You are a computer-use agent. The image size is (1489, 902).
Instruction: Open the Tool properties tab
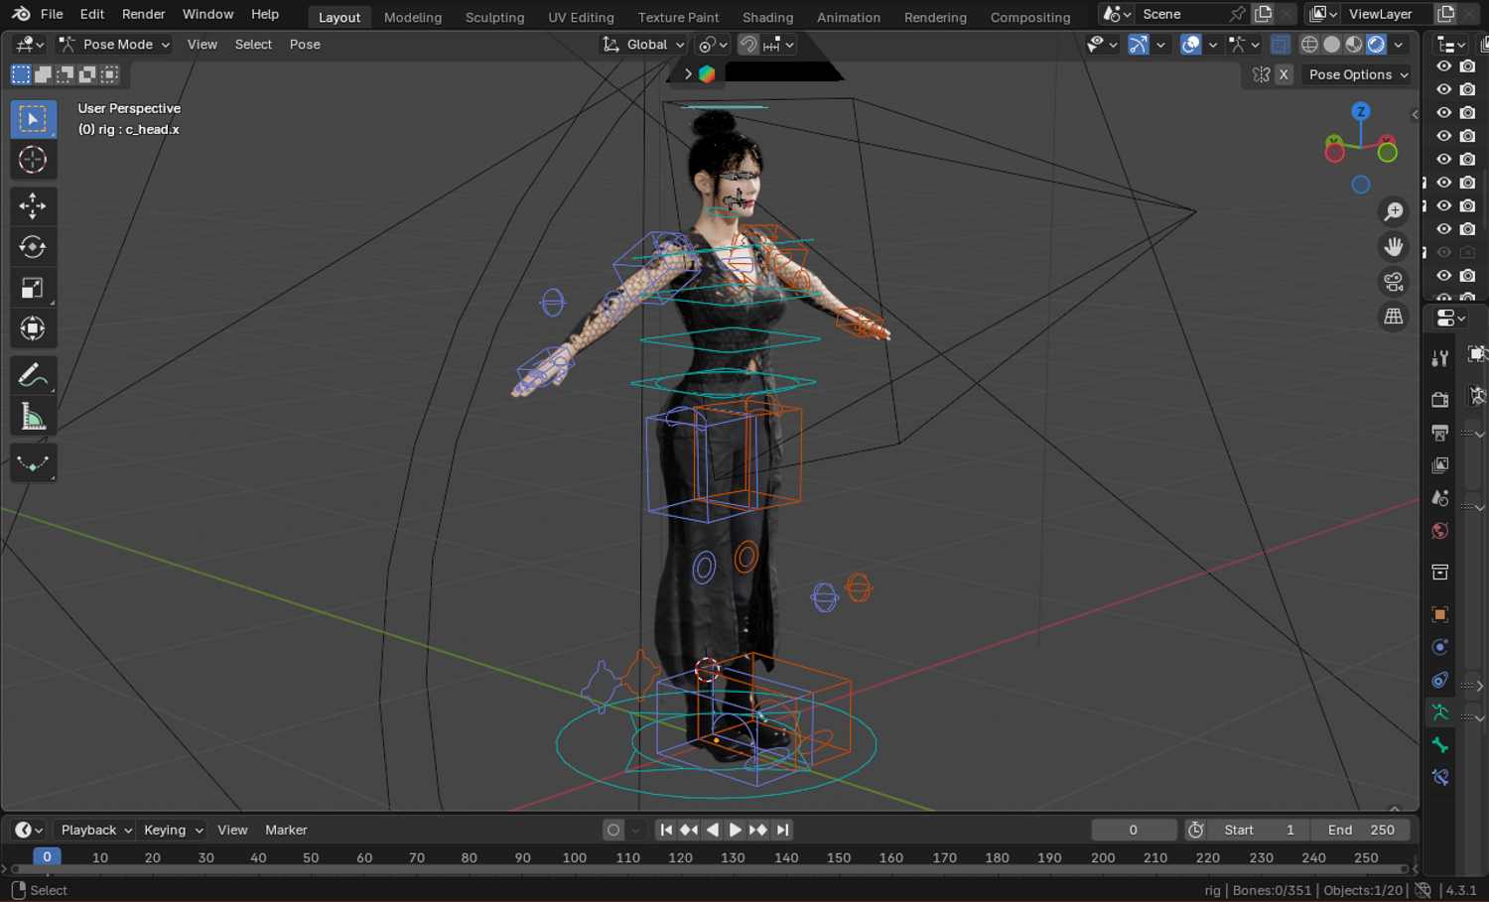click(x=1440, y=357)
